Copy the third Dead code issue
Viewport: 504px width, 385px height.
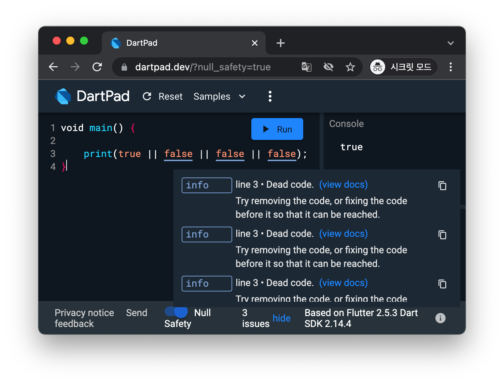click(x=442, y=284)
